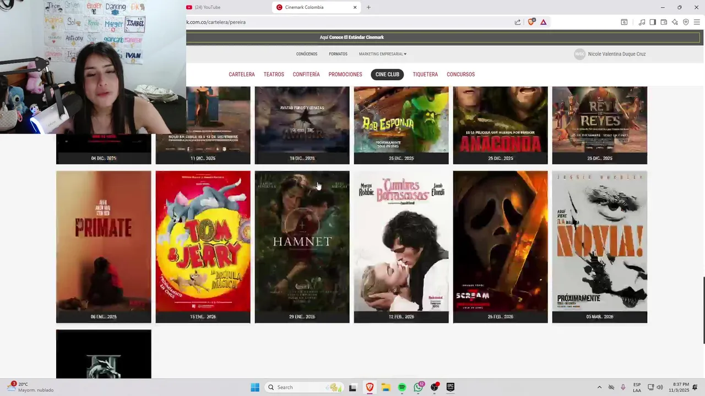Click the Brave Shields lion icon
This screenshot has height=396, width=705.
(531, 22)
